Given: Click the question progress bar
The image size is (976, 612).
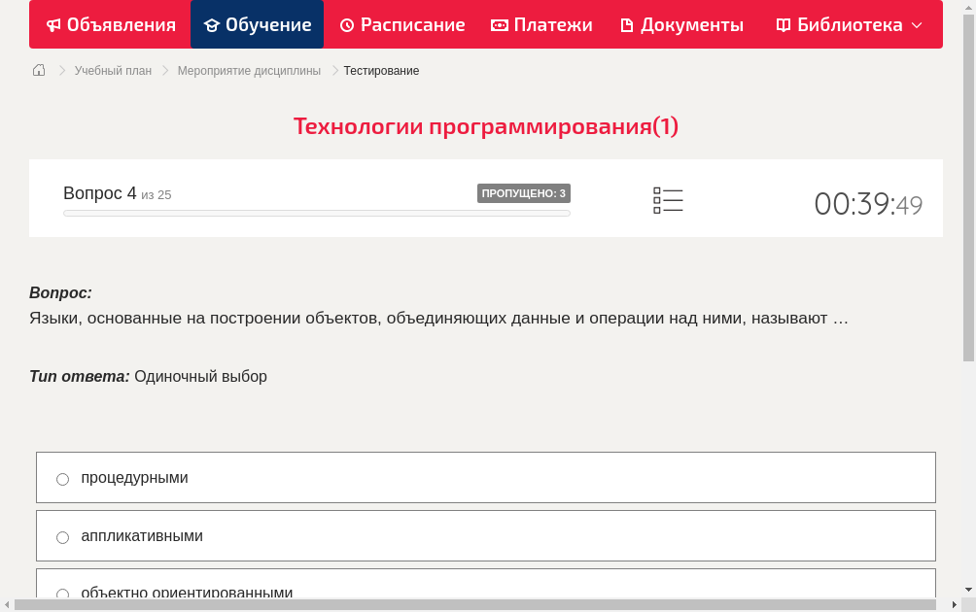Looking at the screenshot, I should click(x=316, y=213).
